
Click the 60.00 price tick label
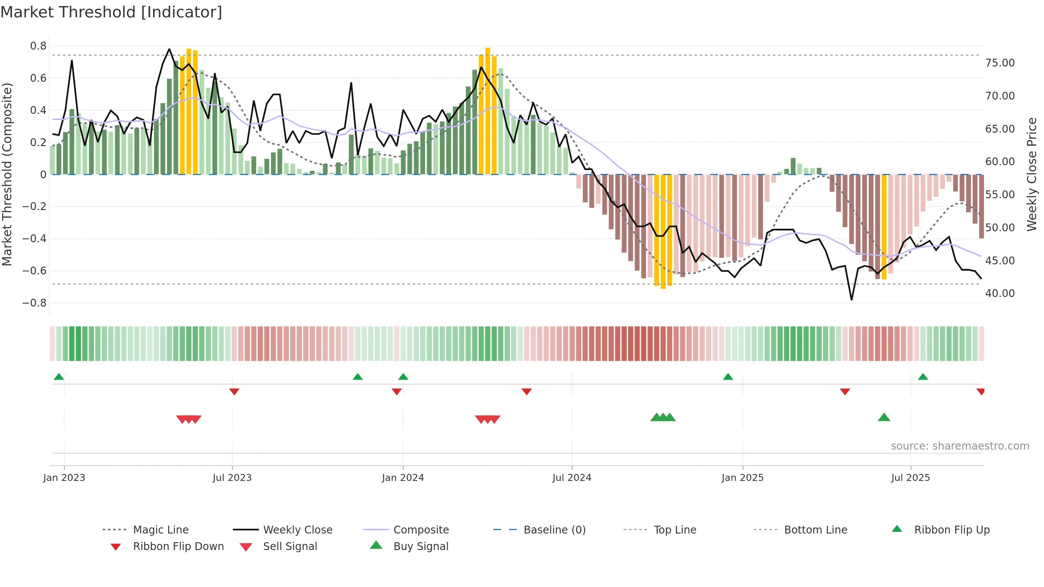coord(1000,162)
